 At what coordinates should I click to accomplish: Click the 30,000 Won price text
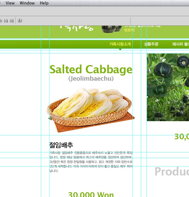click(91, 194)
